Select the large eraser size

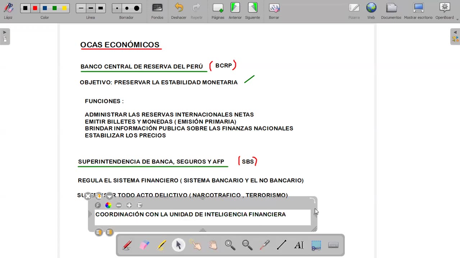(x=137, y=8)
